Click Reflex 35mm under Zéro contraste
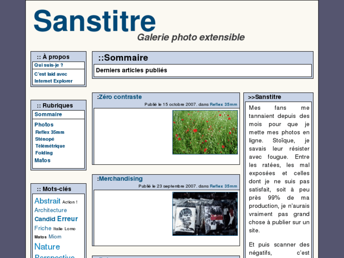Screen dimensions: 344x258 pyautogui.click(x=223, y=105)
